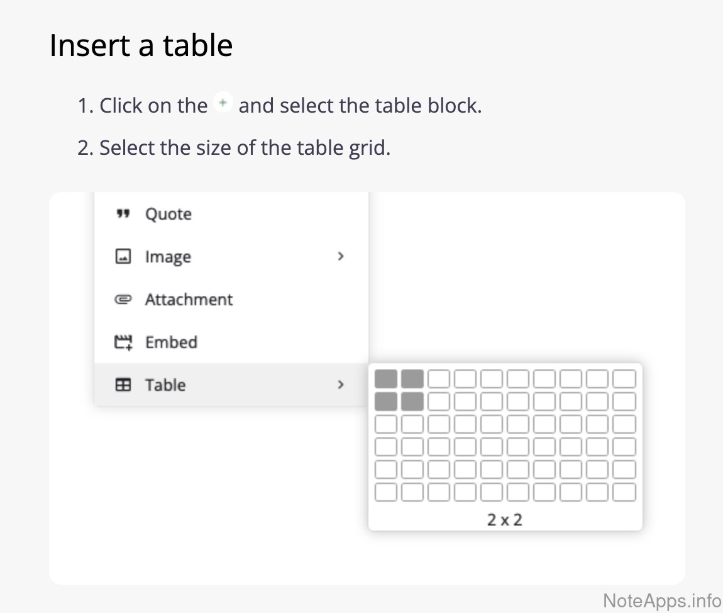Select the third cell in the first grid row

point(439,379)
